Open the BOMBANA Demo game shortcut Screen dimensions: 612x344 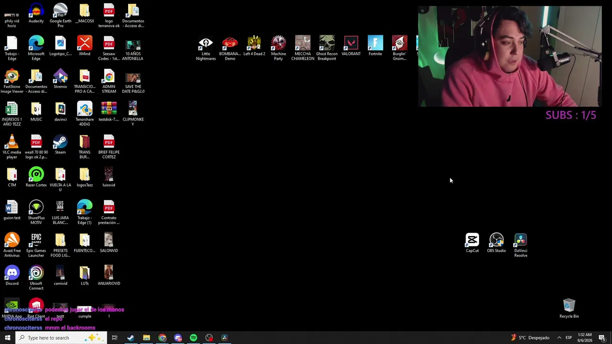(x=230, y=48)
